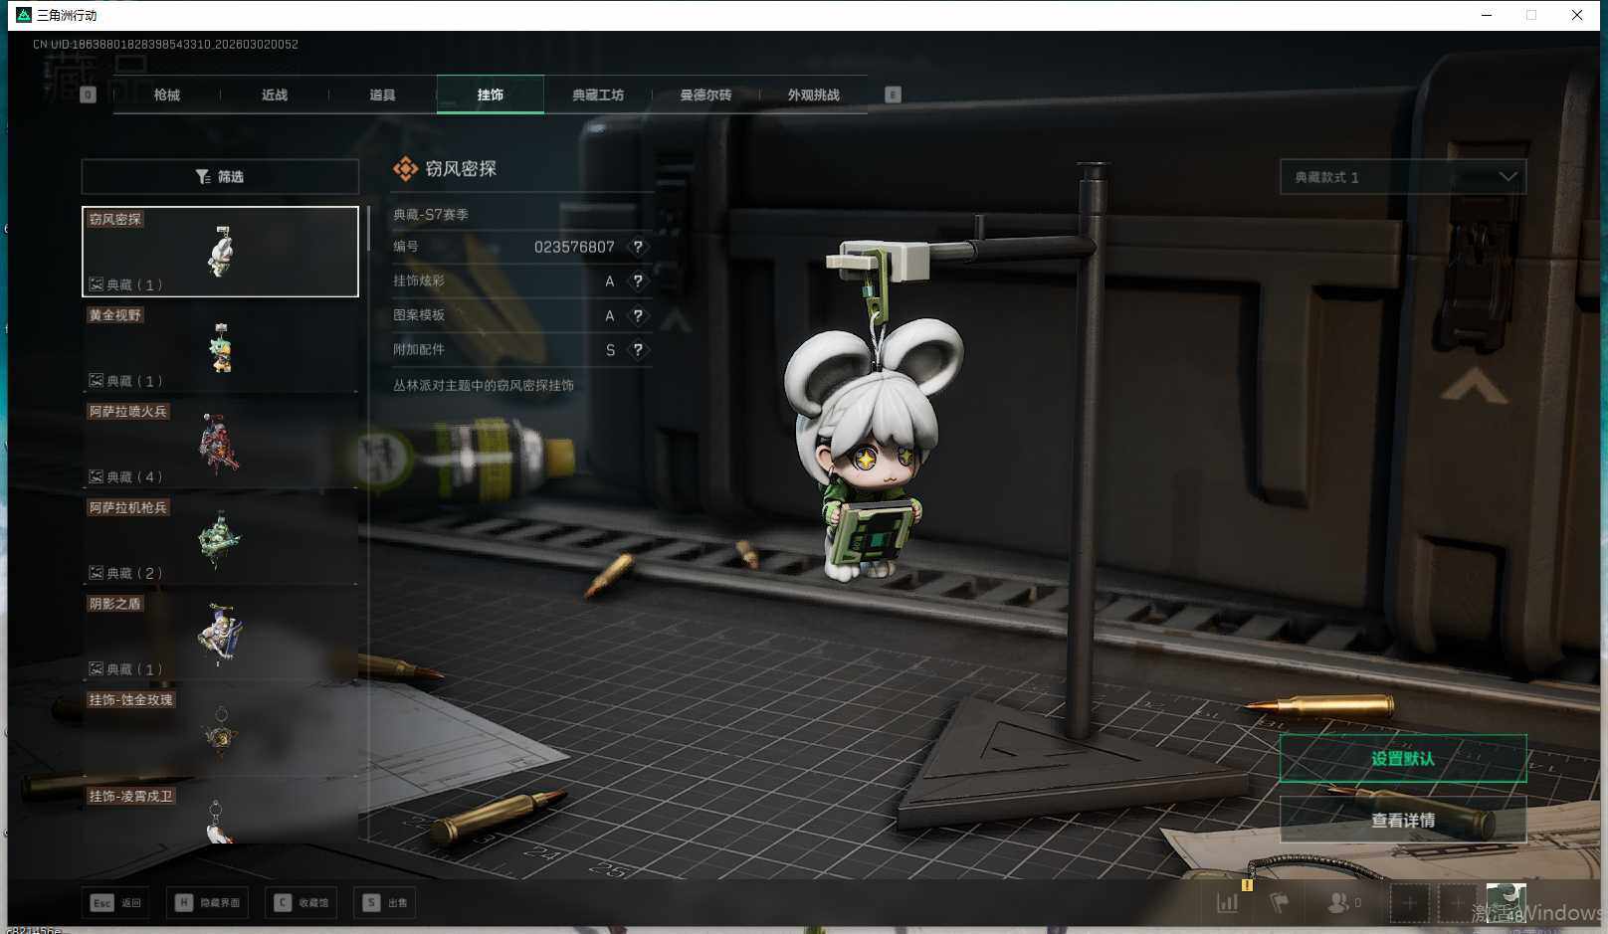Click the help icon for 附加配件

[x=638, y=350]
